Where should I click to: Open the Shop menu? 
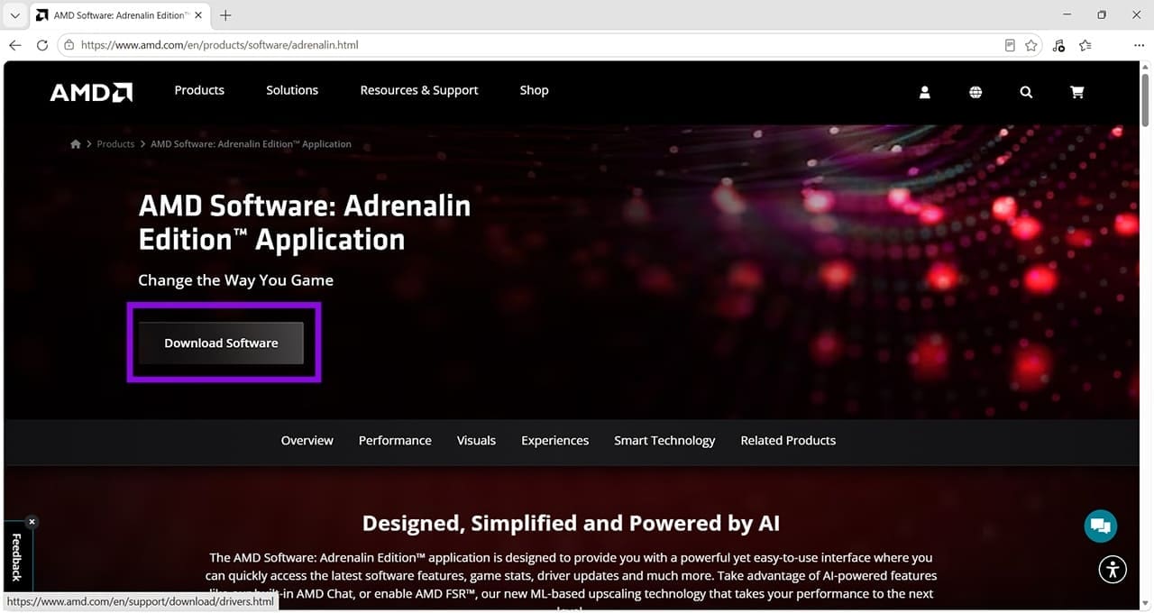point(534,90)
